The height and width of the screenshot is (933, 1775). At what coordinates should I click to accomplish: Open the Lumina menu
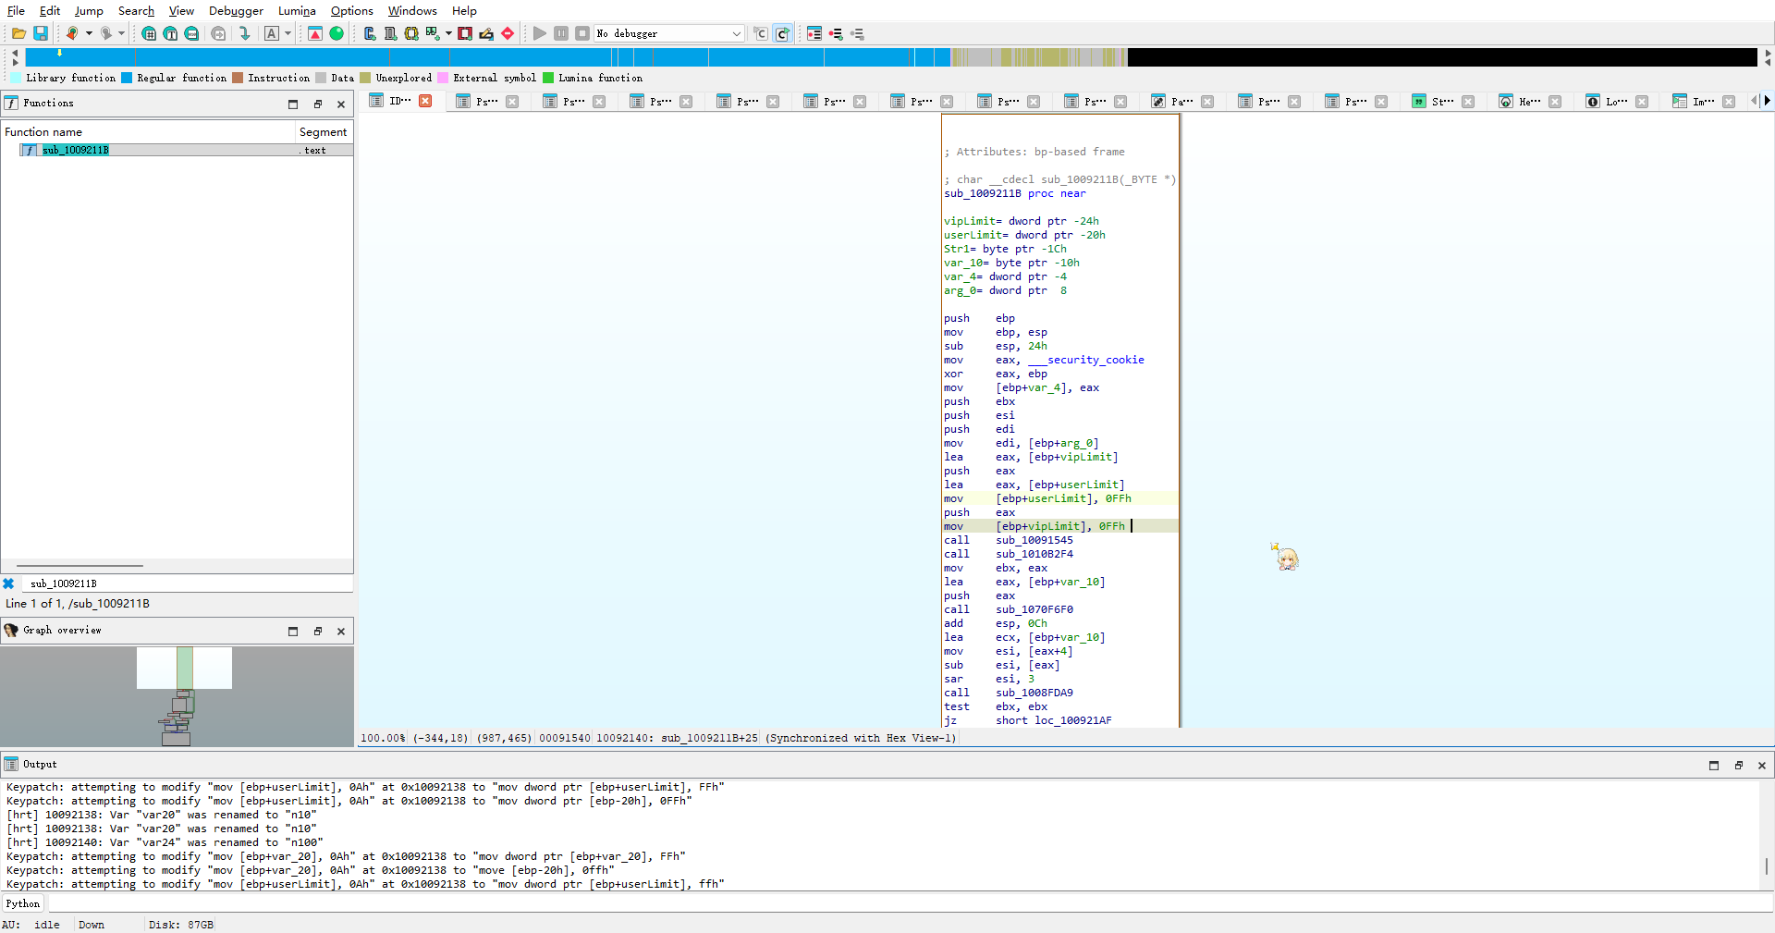(x=297, y=11)
